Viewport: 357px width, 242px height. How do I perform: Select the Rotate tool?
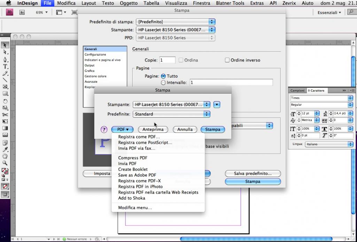click(x=5, y=101)
